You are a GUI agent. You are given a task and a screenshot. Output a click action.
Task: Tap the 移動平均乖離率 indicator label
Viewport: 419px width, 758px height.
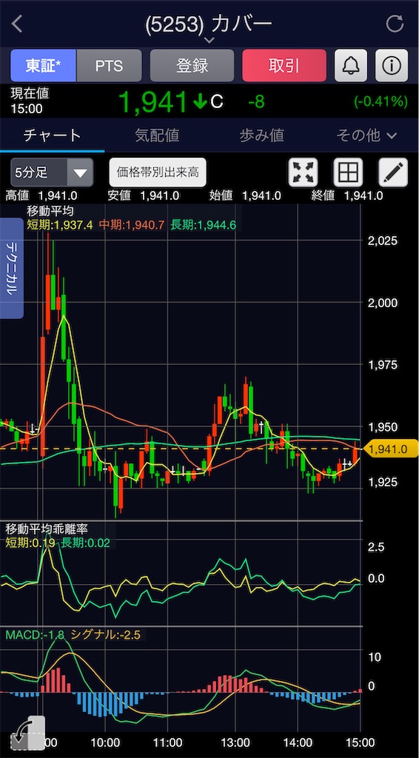tap(46, 529)
